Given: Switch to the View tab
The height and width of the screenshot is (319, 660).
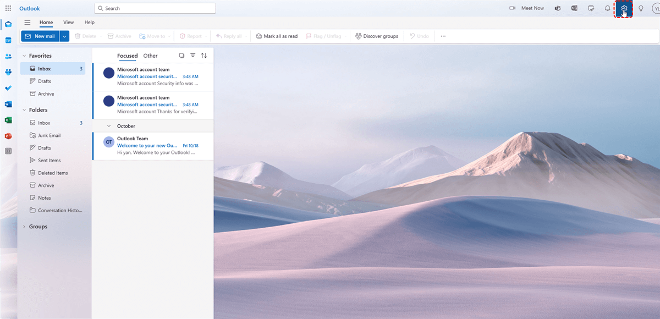Looking at the screenshot, I should pos(68,23).
